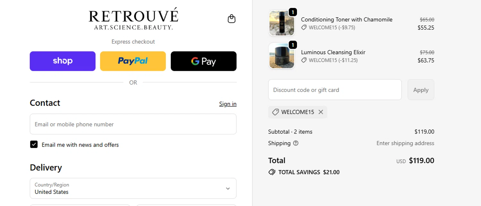The width and height of the screenshot is (481, 206).
Task: Click the Sign in link
Action: (228, 104)
